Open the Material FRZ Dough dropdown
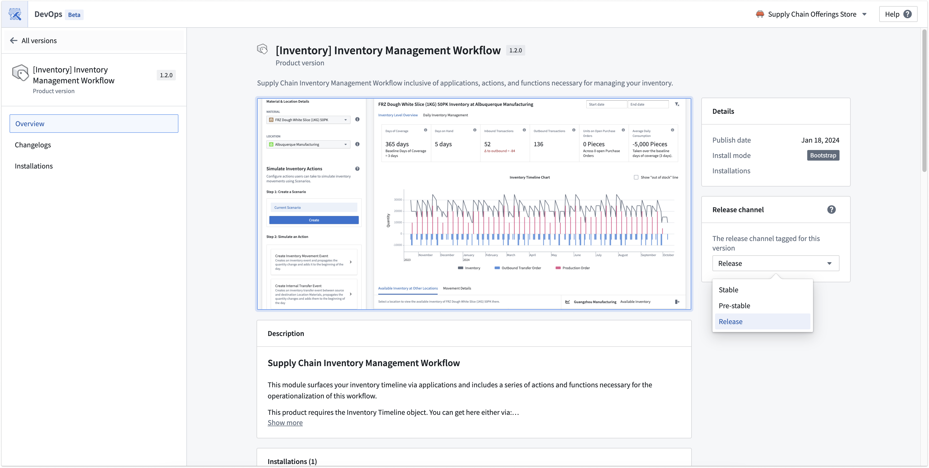929x468 pixels. pyautogui.click(x=308, y=120)
